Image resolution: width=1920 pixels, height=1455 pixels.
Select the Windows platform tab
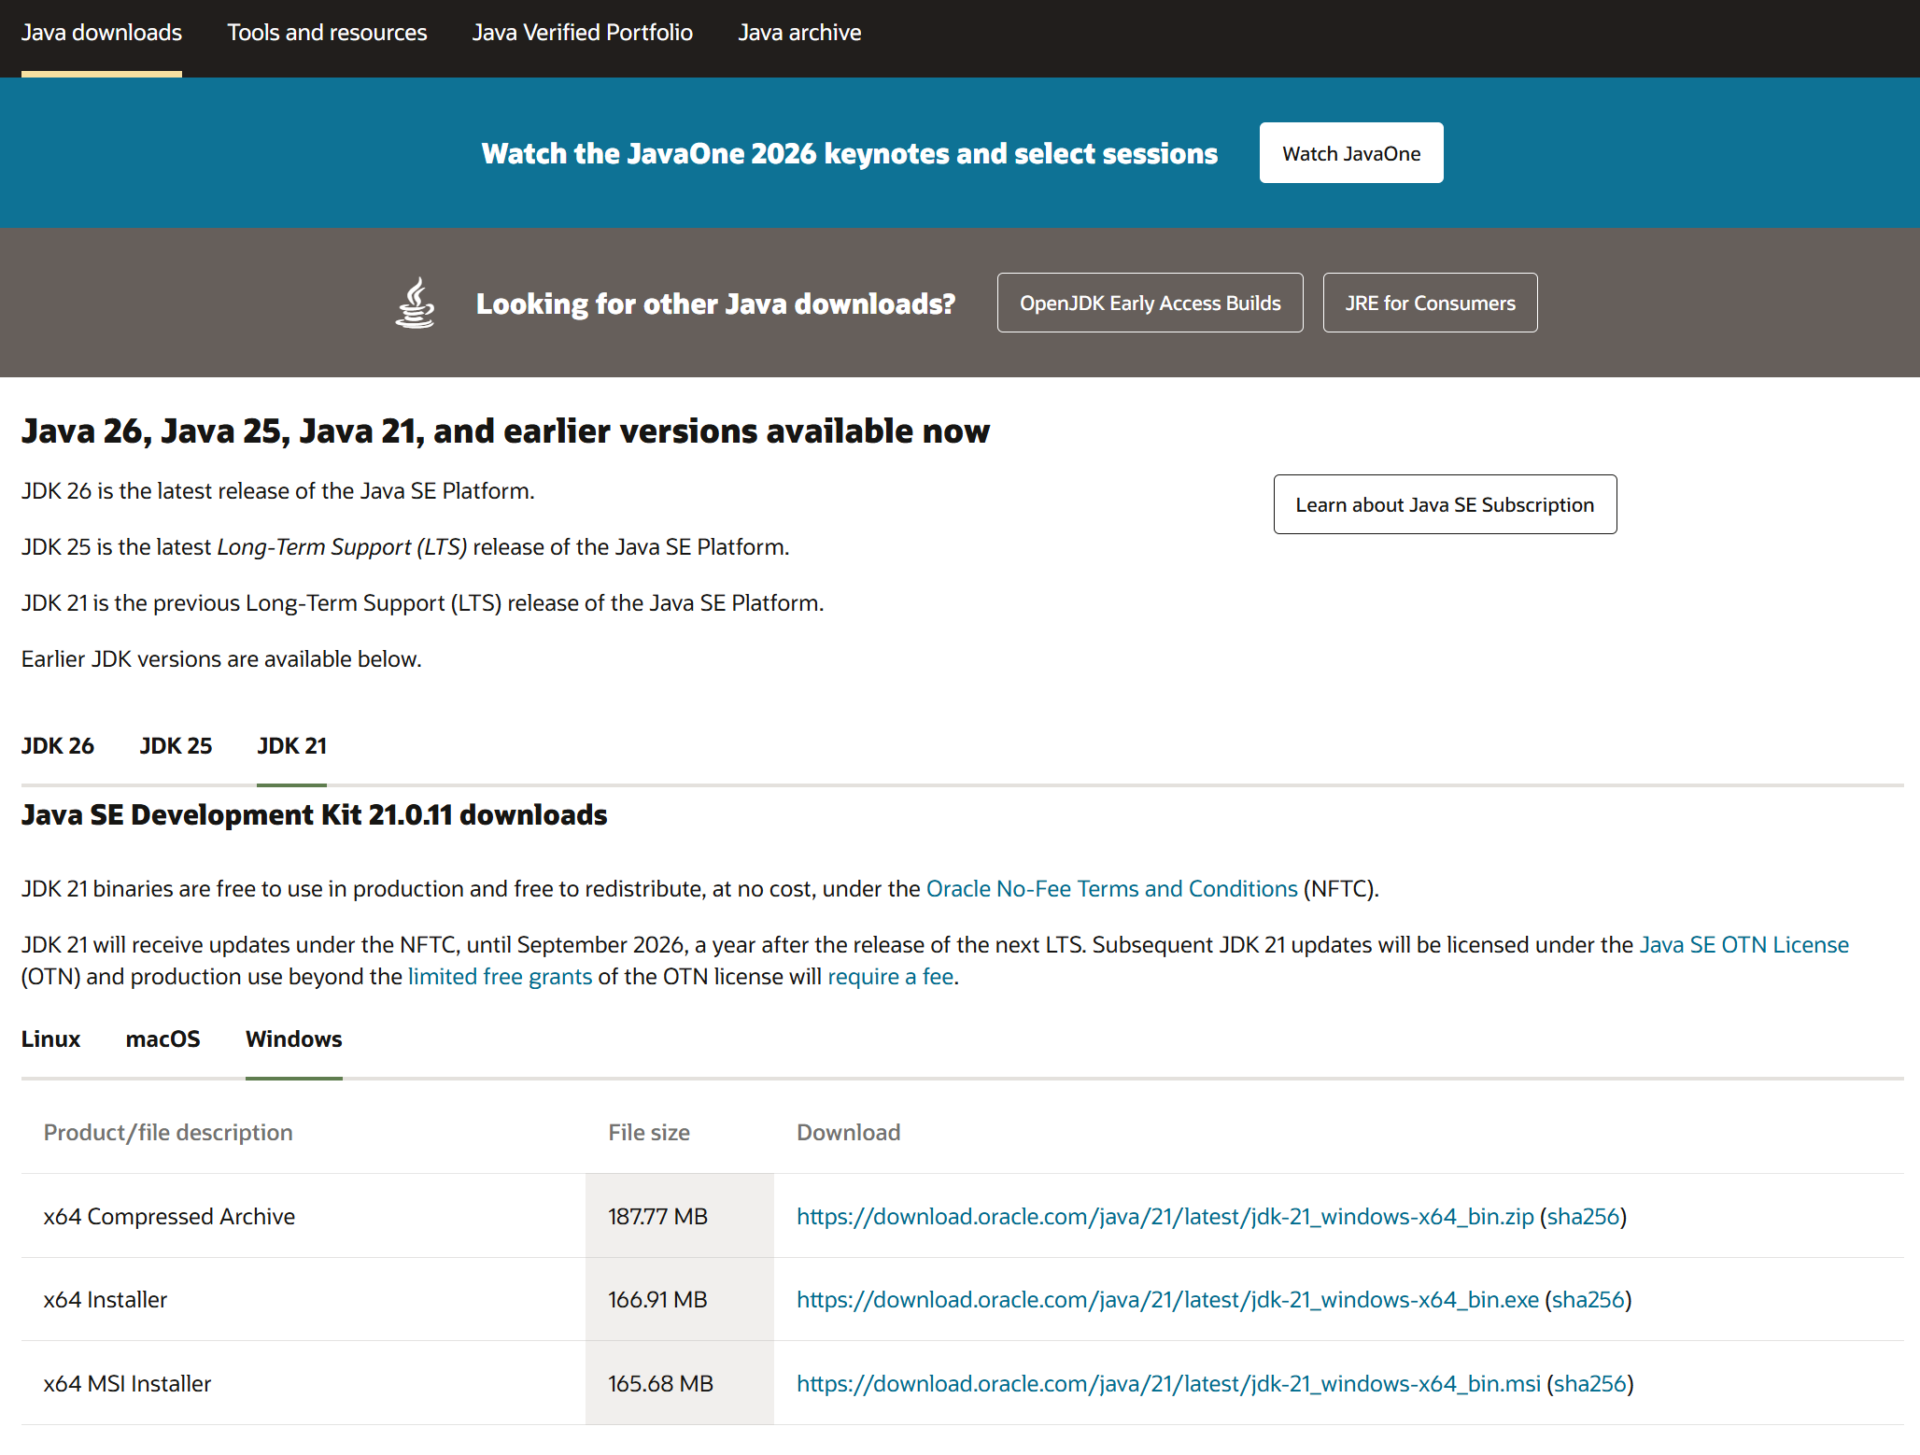(x=294, y=1039)
